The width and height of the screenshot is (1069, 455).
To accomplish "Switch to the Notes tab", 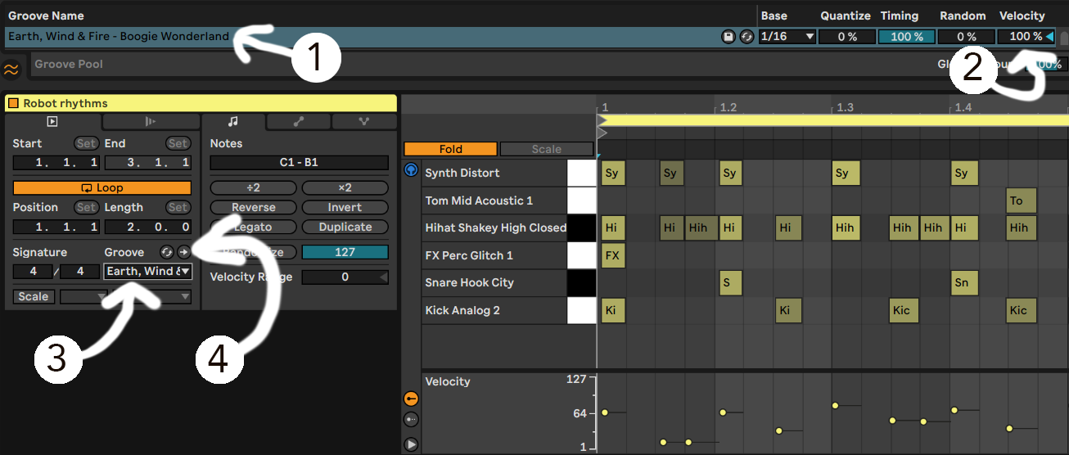I will pos(233,121).
